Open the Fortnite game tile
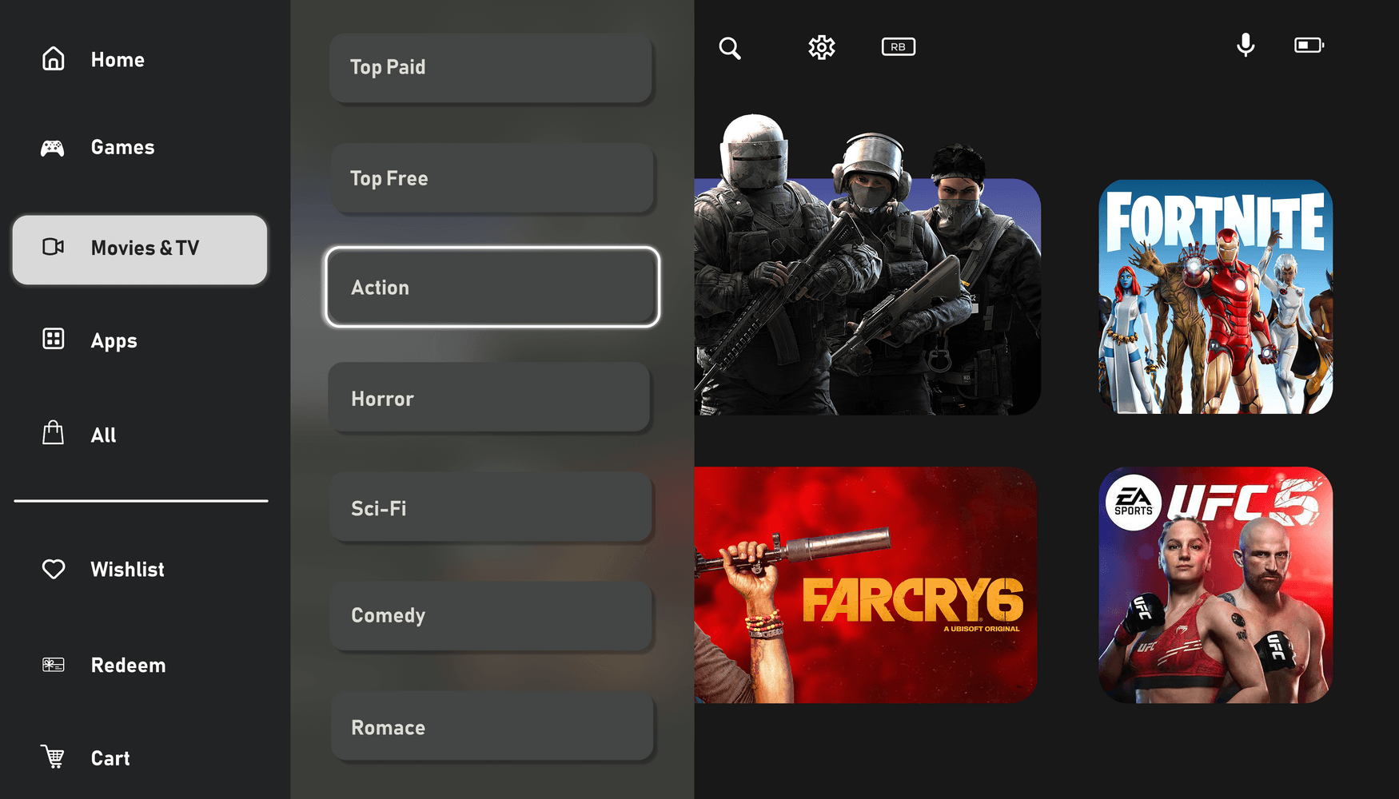The image size is (1399, 799). pos(1215,297)
